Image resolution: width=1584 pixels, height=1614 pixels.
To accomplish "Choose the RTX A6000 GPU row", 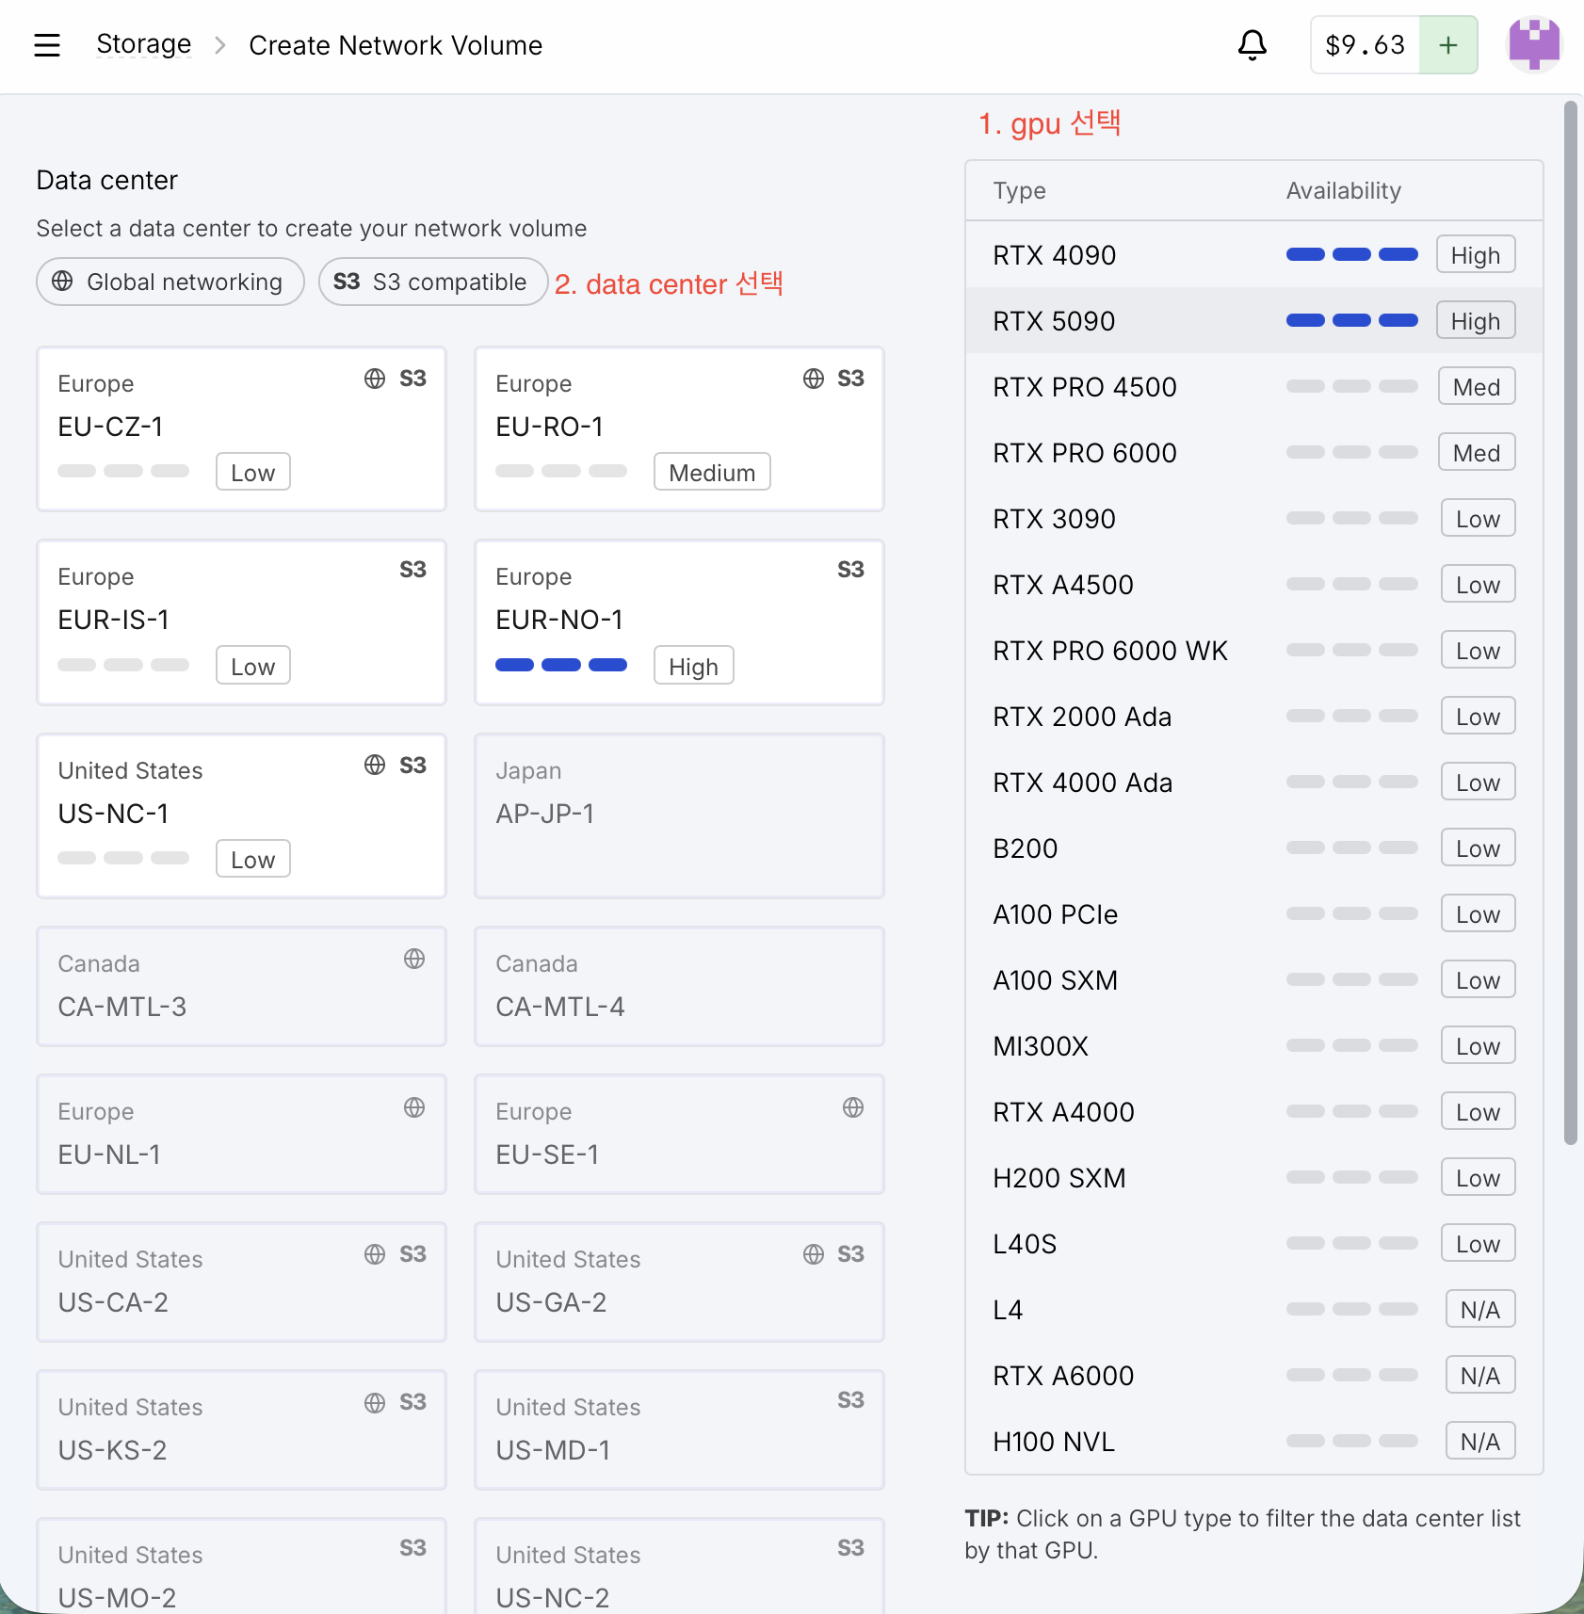I will point(1254,1375).
